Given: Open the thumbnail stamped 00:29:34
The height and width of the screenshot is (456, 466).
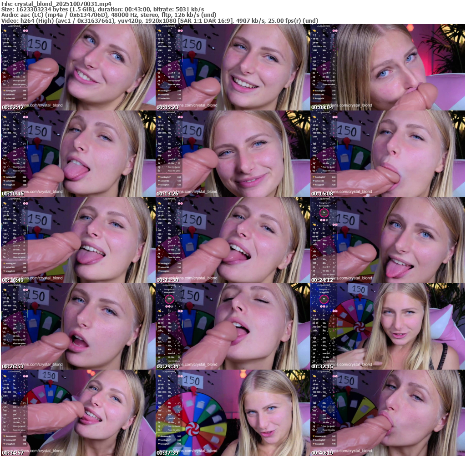Looking at the screenshot, I should coord(233,326).
